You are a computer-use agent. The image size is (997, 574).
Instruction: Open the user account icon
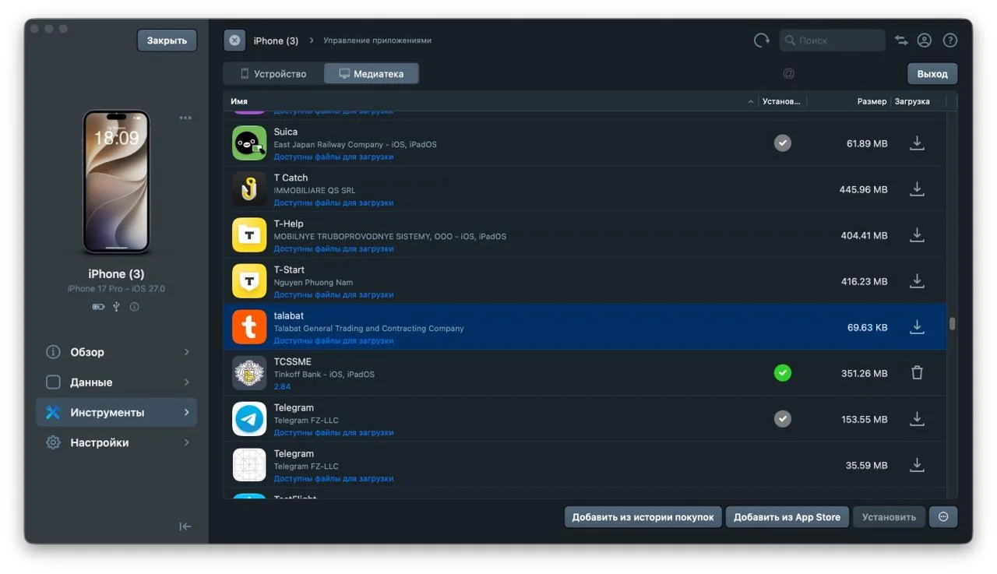[925, 40]
